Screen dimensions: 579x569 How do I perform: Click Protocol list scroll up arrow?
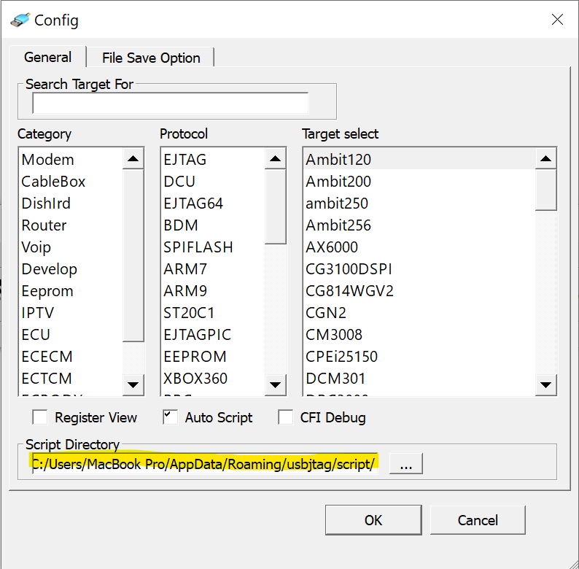[275, 159]
